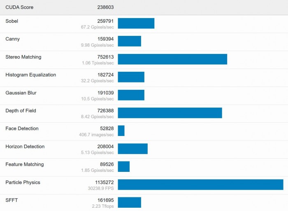The image size is (288, 211).
Task: Click the Sobel result bar
Action: (136, 23)
